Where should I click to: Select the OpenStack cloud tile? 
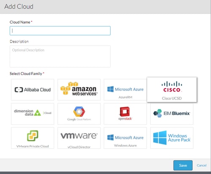[x=125, y=114]
